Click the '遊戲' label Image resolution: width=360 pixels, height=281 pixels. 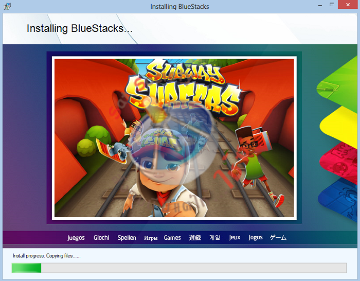(x=195, y=238)
